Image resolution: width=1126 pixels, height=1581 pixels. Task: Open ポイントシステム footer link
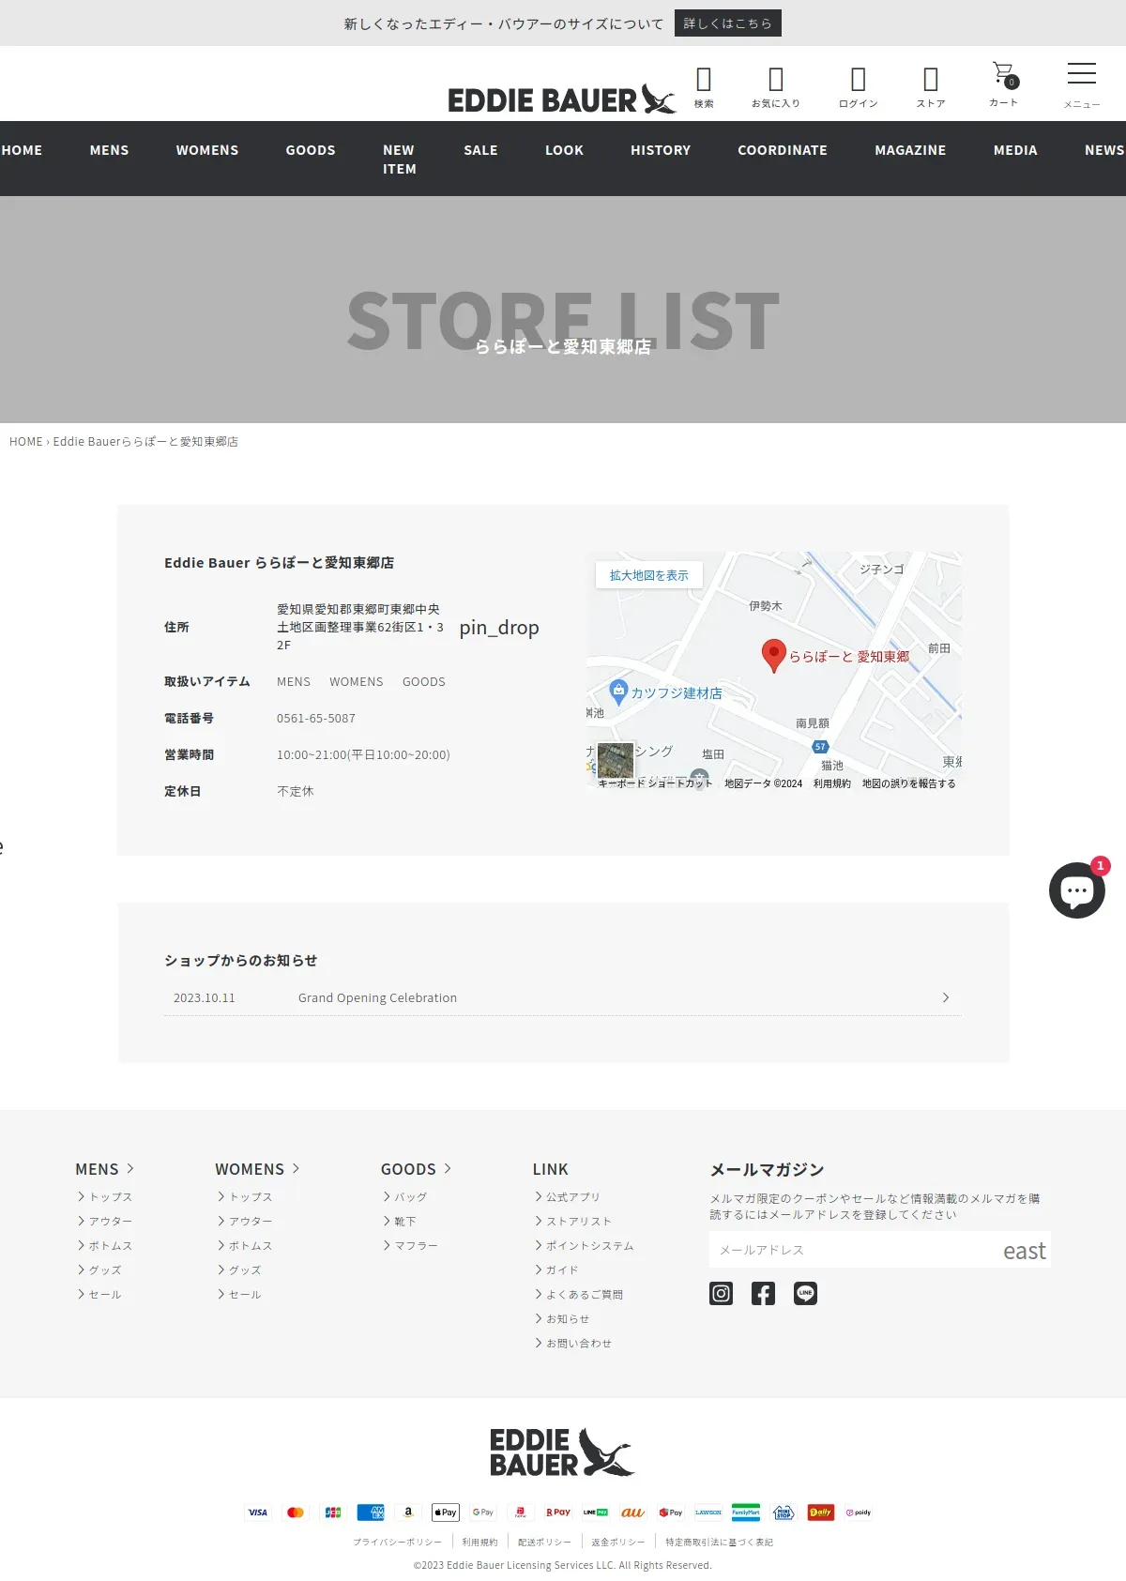click(589, 1246)
